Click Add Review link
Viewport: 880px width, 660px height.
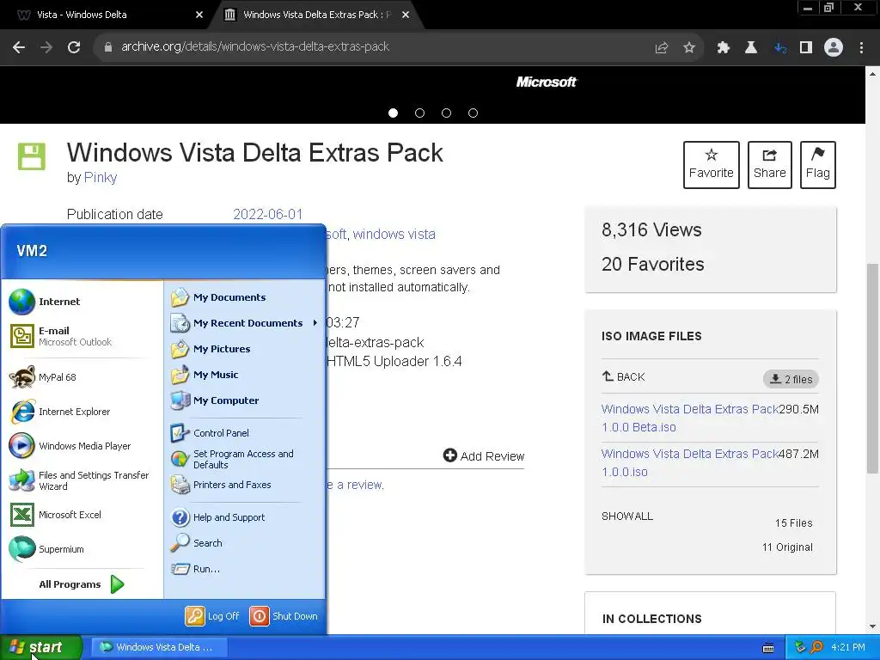pos(484,455)
